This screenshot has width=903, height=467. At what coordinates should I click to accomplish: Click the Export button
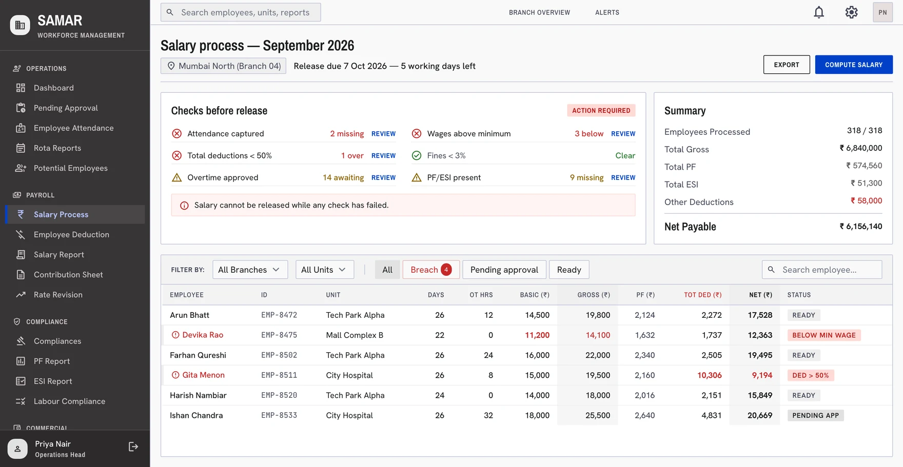pos(787,65)
